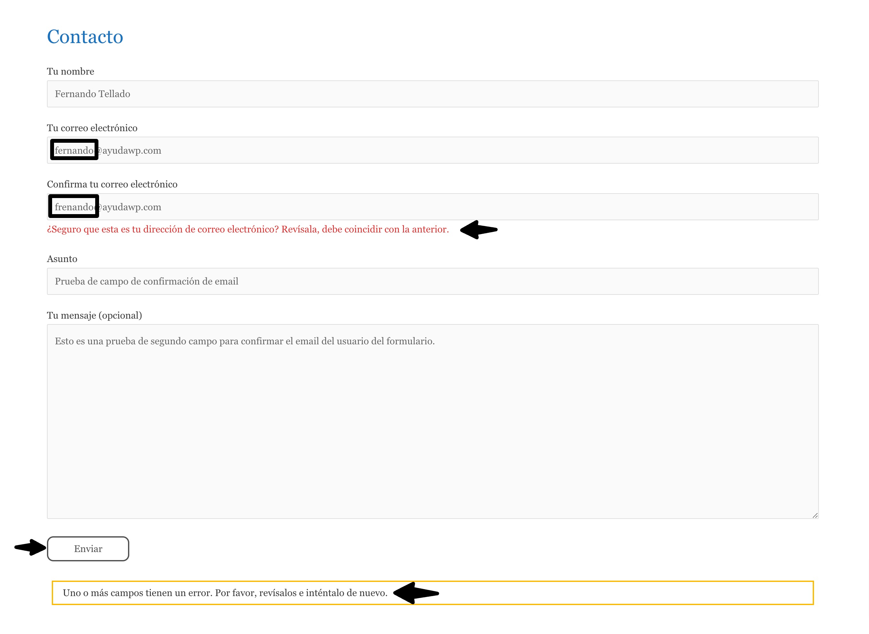Viewport: 869px width, 634px height.
Task: Click the Enviar submit button
Action: pyautogui.click(x=88, y=548)
